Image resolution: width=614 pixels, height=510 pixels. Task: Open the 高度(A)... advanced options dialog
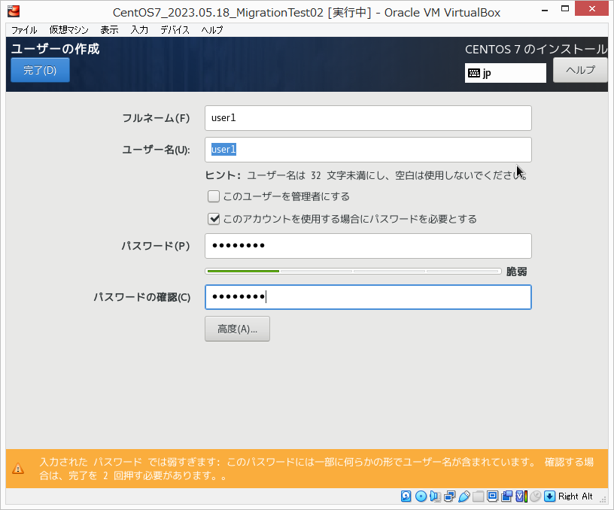(237, 329)
